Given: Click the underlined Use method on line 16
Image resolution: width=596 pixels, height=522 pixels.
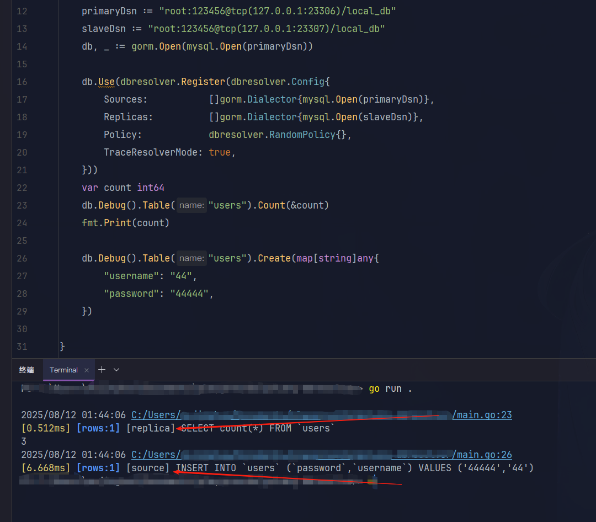Looking at the screenshot, I should (107, 82).
